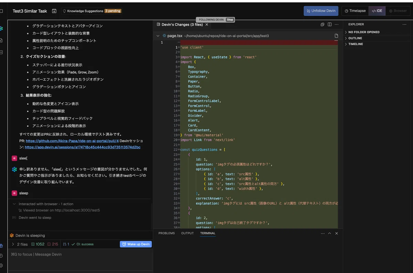The image size is (413, 273).
Task: Click the pull request icon with 1
Action: click(66, 244)
